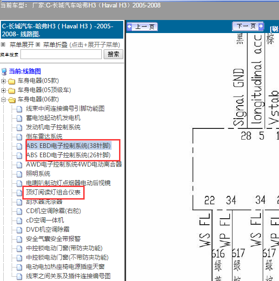Click the folder icon of 车身电器(05顶级车)
The image size is (279, 281).
[x=12, y=91]
